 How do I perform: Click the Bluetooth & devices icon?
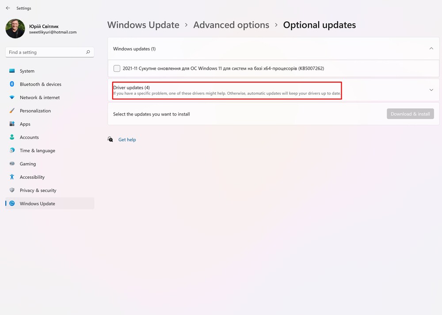(12, 84)
